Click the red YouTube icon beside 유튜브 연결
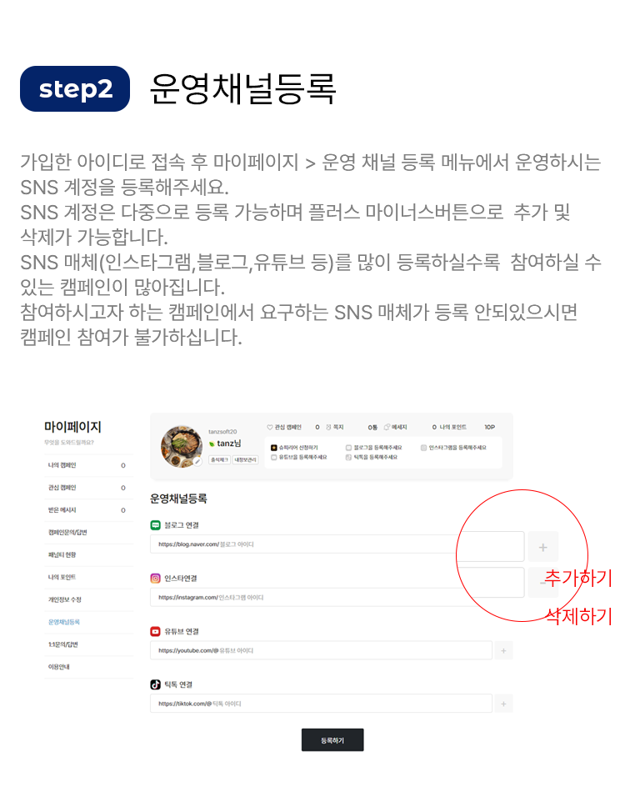 coord(155,631)
